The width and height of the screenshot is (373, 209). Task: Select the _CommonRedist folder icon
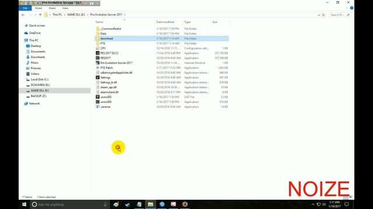pos(97,28)
